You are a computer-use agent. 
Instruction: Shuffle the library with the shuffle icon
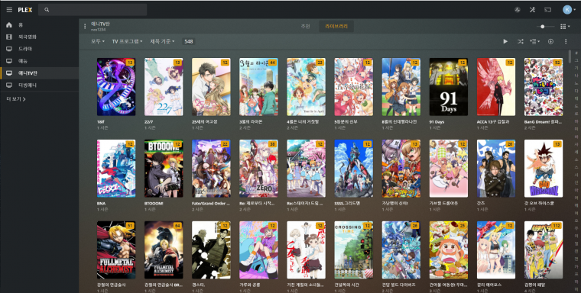pyautogui.click(x=521, y=41)
